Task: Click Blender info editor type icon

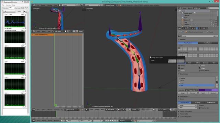Action: coord(34,5)
